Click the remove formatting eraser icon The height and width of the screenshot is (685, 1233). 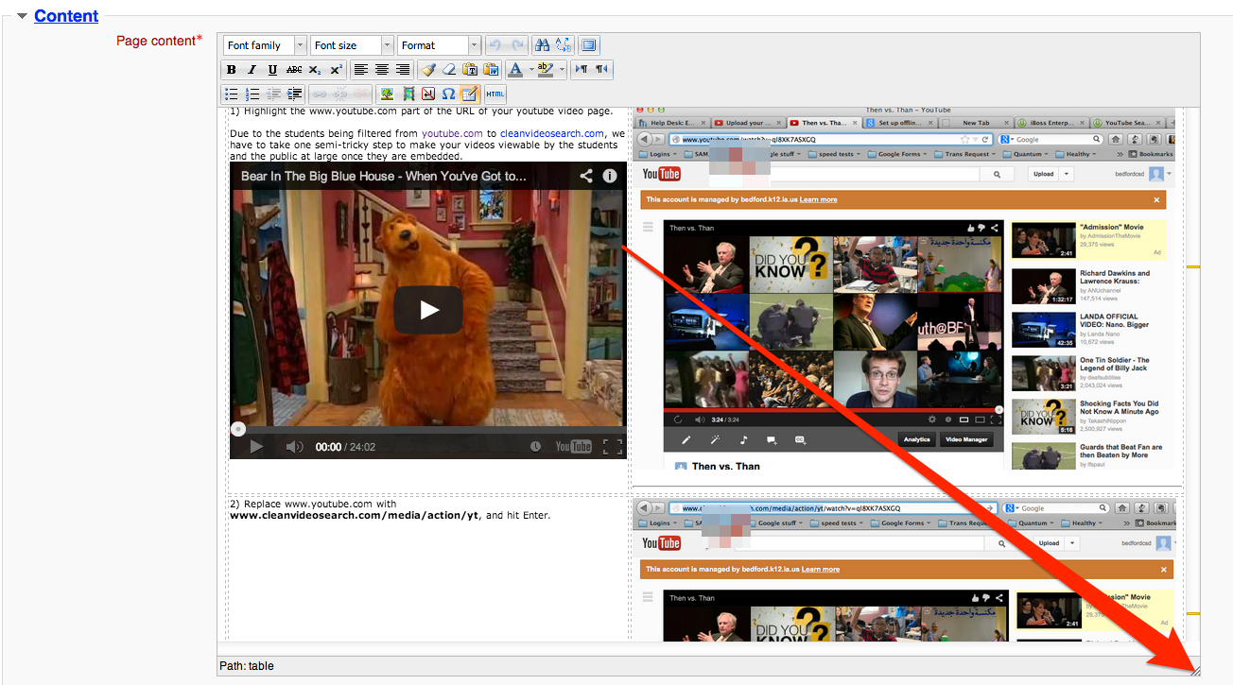coord(449,70)
